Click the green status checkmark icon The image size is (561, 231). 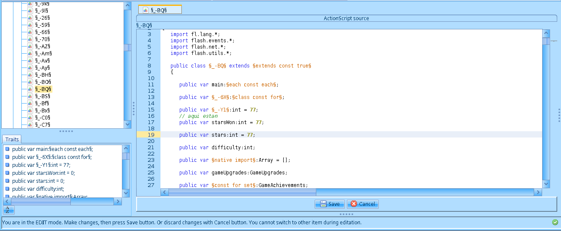tap(555, 222)
